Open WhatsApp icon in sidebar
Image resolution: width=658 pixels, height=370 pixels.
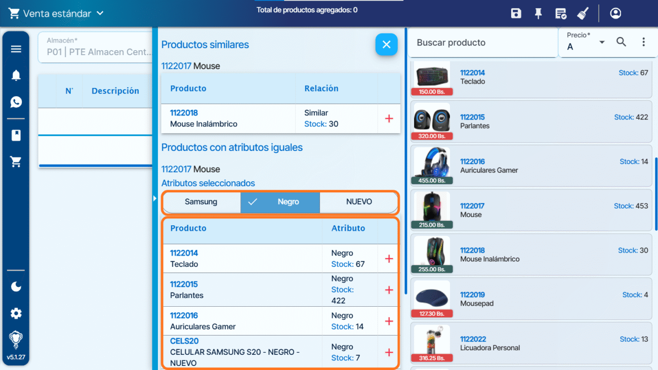[x=16, y=102]
